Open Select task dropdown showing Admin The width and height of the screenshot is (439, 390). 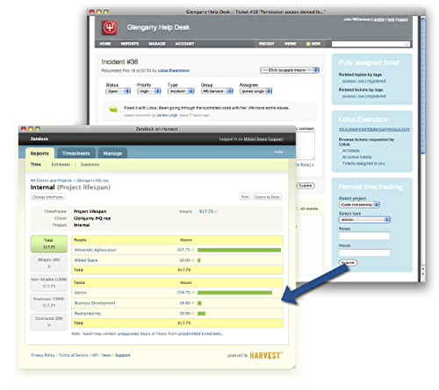(364, 219)
